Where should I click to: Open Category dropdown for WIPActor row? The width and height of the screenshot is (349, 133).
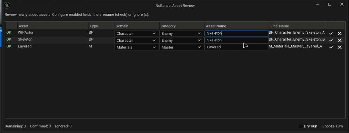(182, 33)
